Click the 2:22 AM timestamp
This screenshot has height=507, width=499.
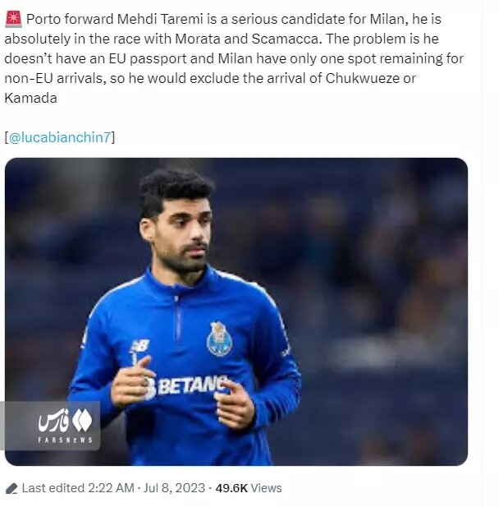click(x=110, y=488)
